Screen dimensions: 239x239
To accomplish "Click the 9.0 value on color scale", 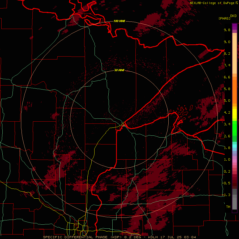I will (227, 42).
